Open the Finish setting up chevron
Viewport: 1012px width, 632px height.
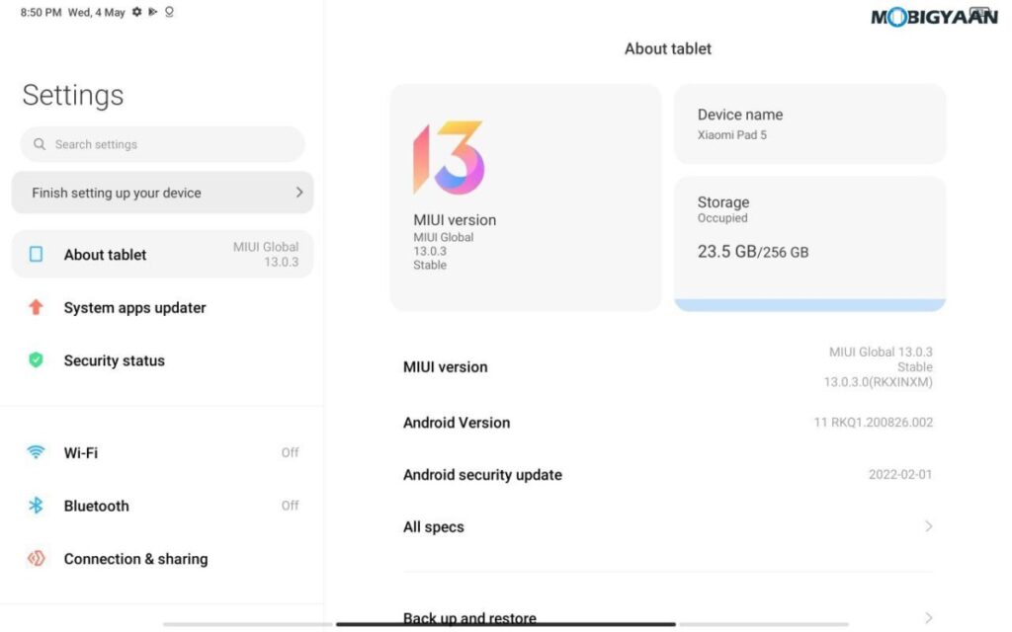(298, 193)
